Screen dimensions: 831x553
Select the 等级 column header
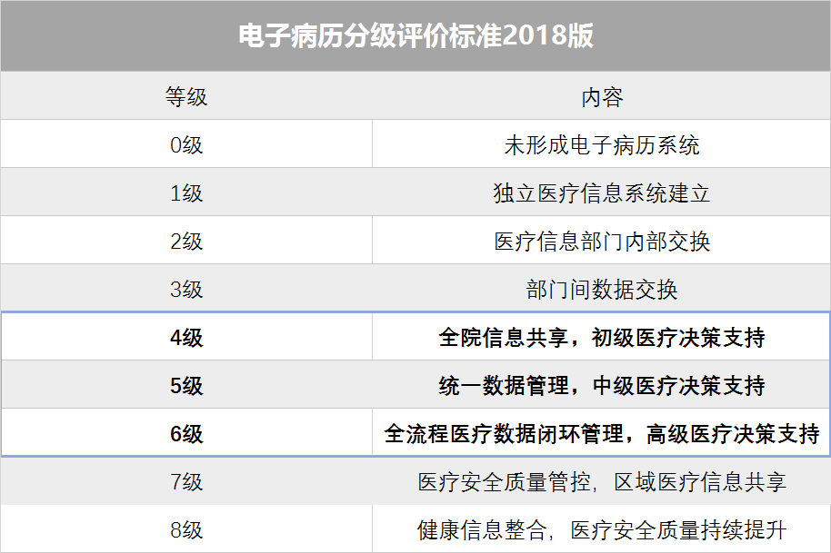(186, 96)
